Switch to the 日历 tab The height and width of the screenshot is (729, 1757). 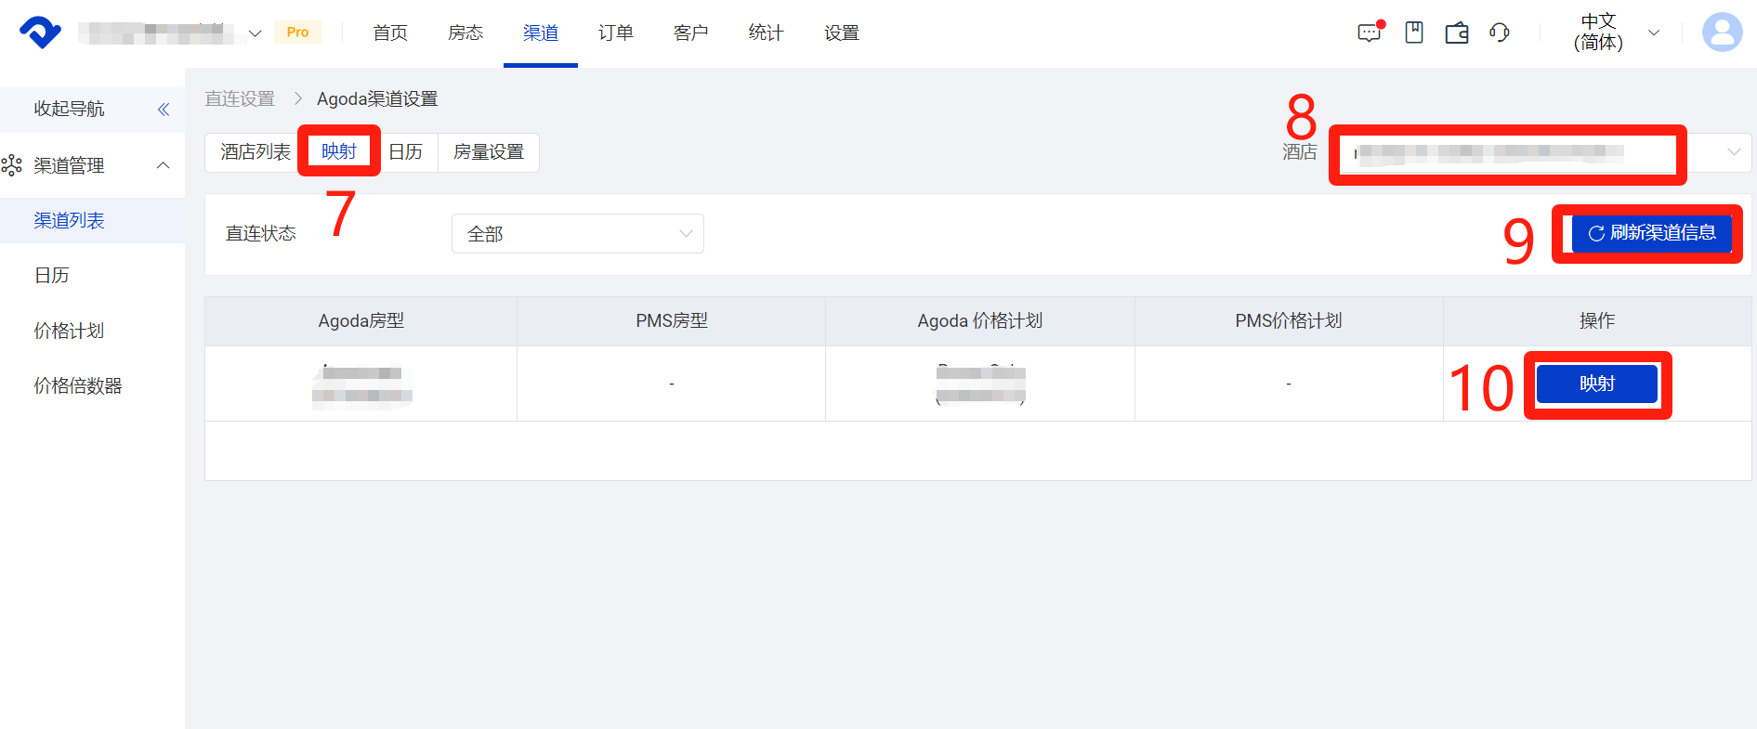point(405,152)
